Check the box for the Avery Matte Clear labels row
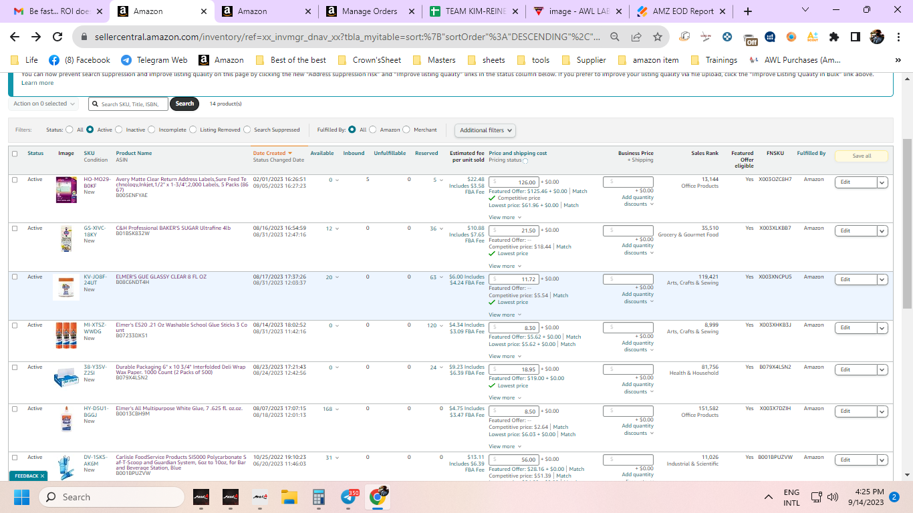 point(15,180)
